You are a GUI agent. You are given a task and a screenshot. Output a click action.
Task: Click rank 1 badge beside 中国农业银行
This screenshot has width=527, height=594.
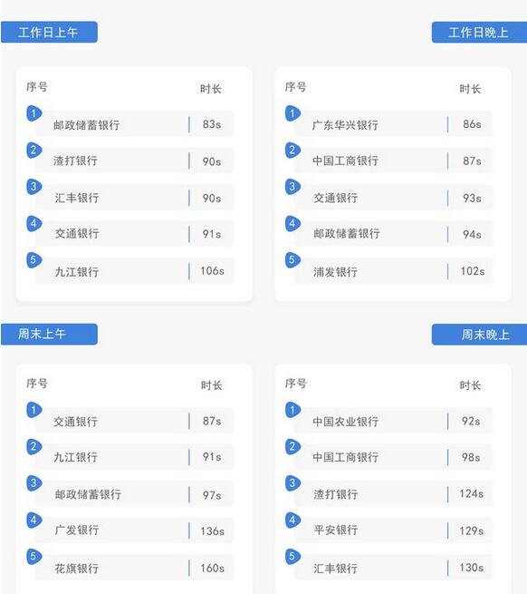(x=292, y=410)
